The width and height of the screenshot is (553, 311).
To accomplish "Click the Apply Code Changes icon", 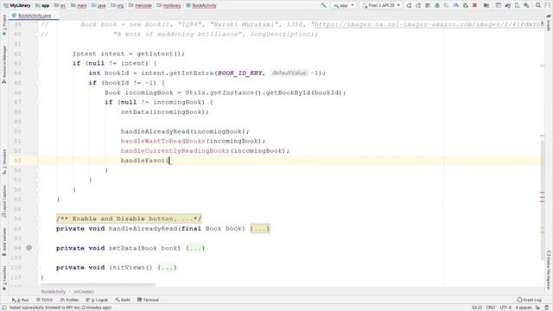I will pyautogui.click(x=428, y=5).
